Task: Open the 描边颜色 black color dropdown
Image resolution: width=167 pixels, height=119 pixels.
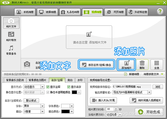Action: [x=72, y=111]
